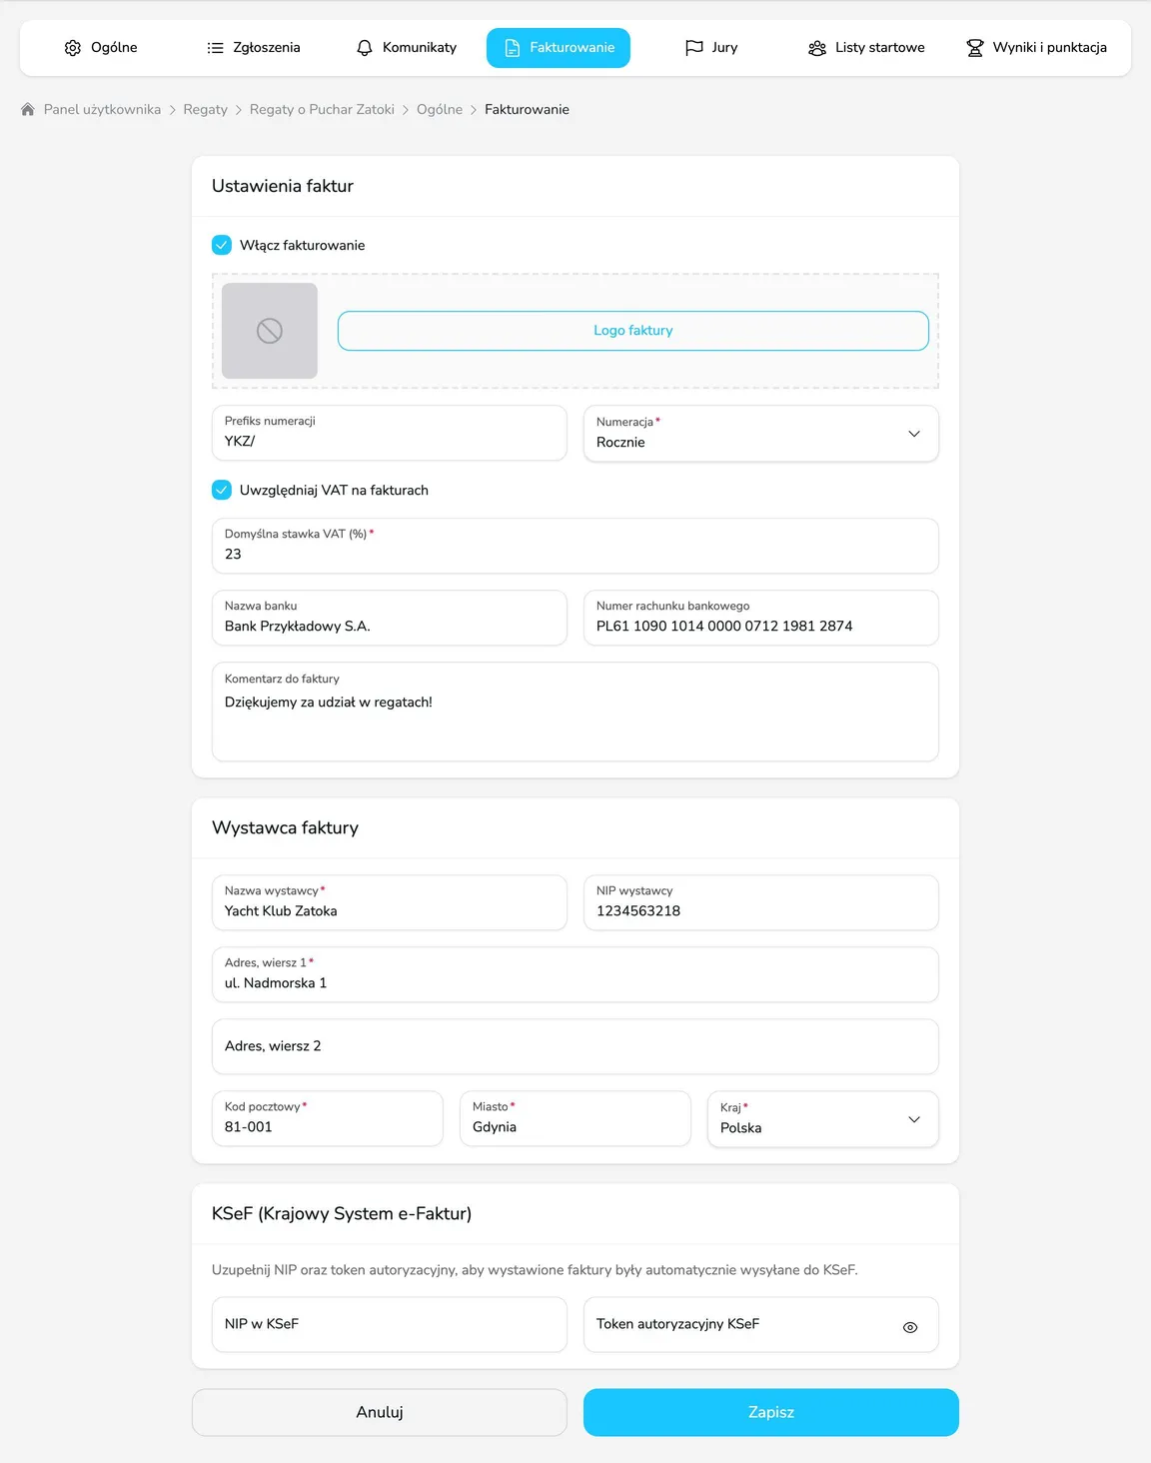Click the empty Adres, wiersz 2 field
The height and width of the screenshot is (1463, 1151).
pos(575,1046)
